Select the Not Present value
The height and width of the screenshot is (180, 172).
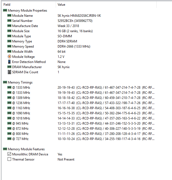coord(66,159)
